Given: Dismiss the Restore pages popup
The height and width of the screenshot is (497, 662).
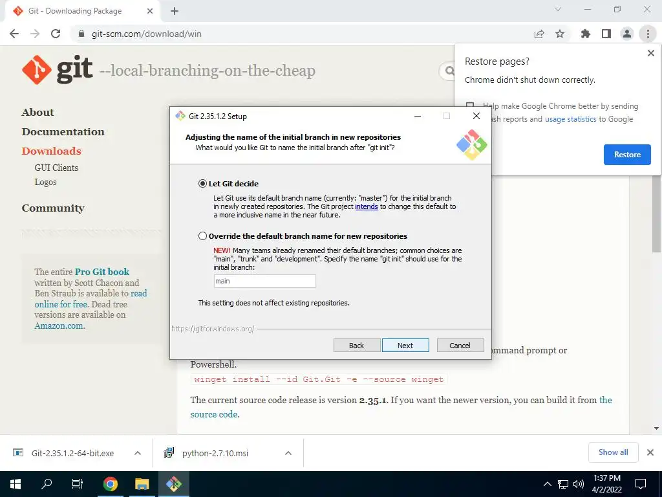Looking at the screenshot, I should pyautogui.click(x=650, y=53).
